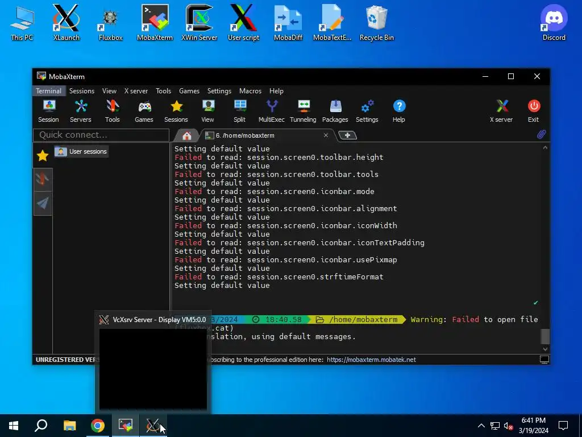582x437 pixels.
Task: Activate the MultiExec toolbar icon
Action: pyautogui.click(x=271, y=111)
